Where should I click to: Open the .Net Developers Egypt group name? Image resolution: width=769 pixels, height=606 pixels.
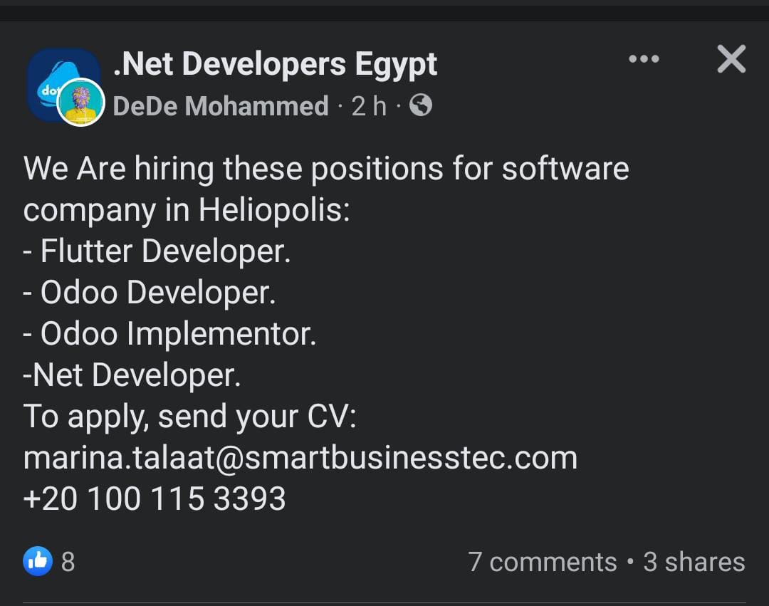point(275,64)
